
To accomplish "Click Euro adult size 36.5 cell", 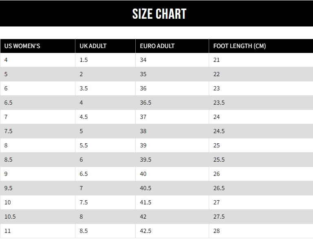I will coord(145,103).
